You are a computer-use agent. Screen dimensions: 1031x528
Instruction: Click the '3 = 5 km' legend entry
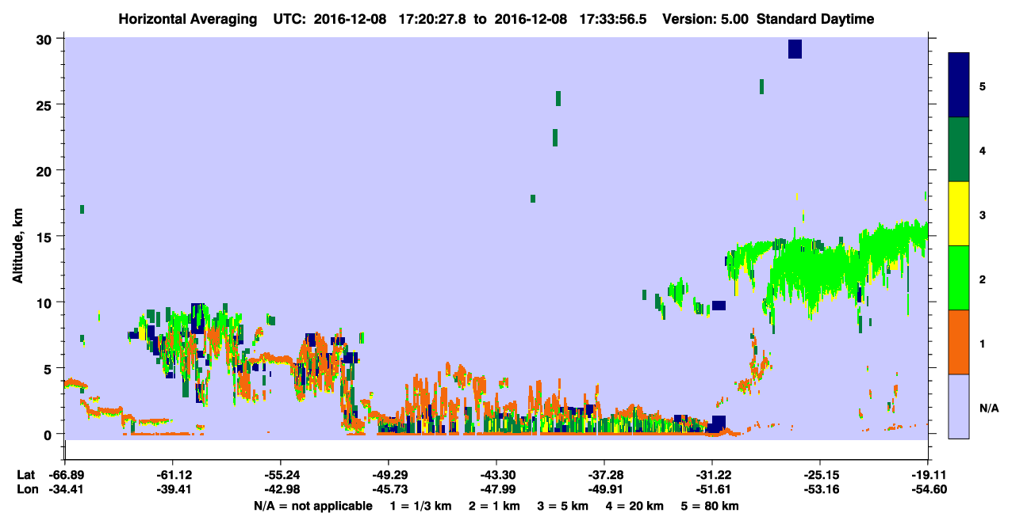click(x=564, y=506)
